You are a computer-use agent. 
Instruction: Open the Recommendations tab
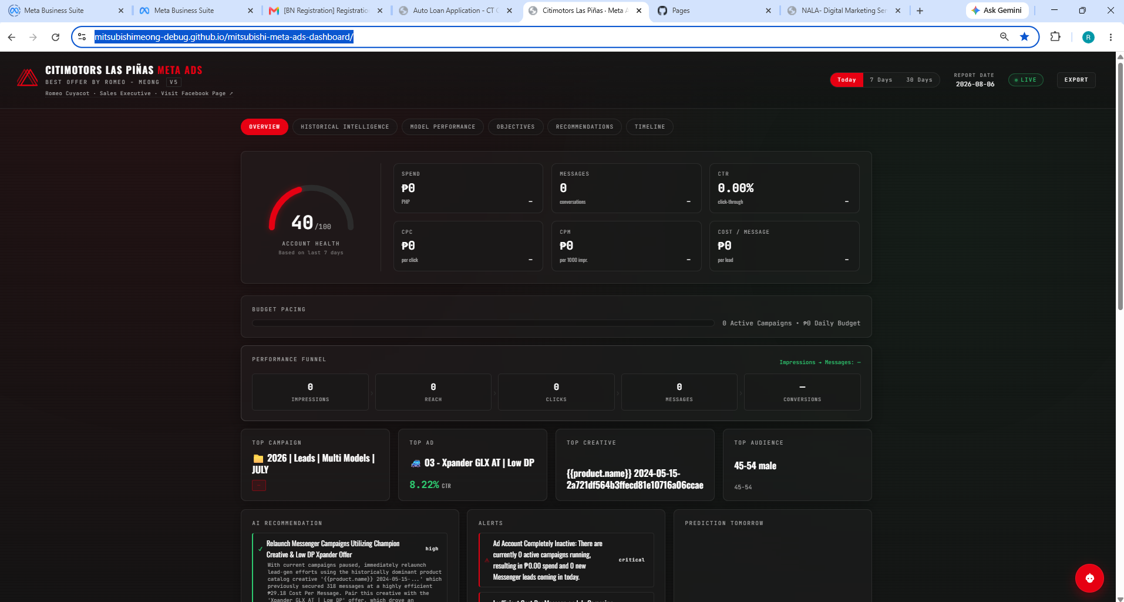click(584, 127)
